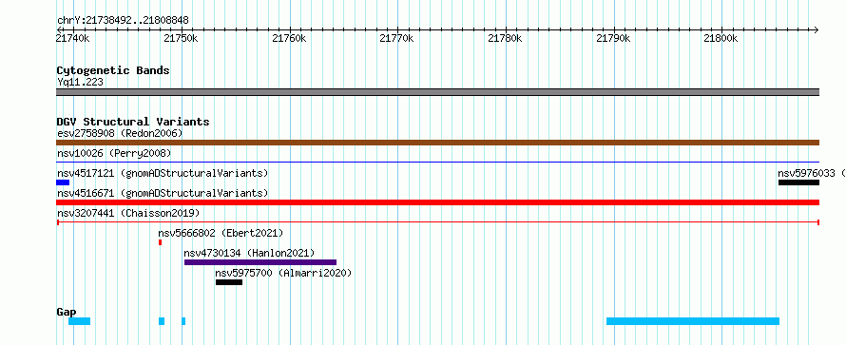This screenshot has width=846, height=345.
Task: Click the Cytogenetic Bands track title
Action: [113, 70]
